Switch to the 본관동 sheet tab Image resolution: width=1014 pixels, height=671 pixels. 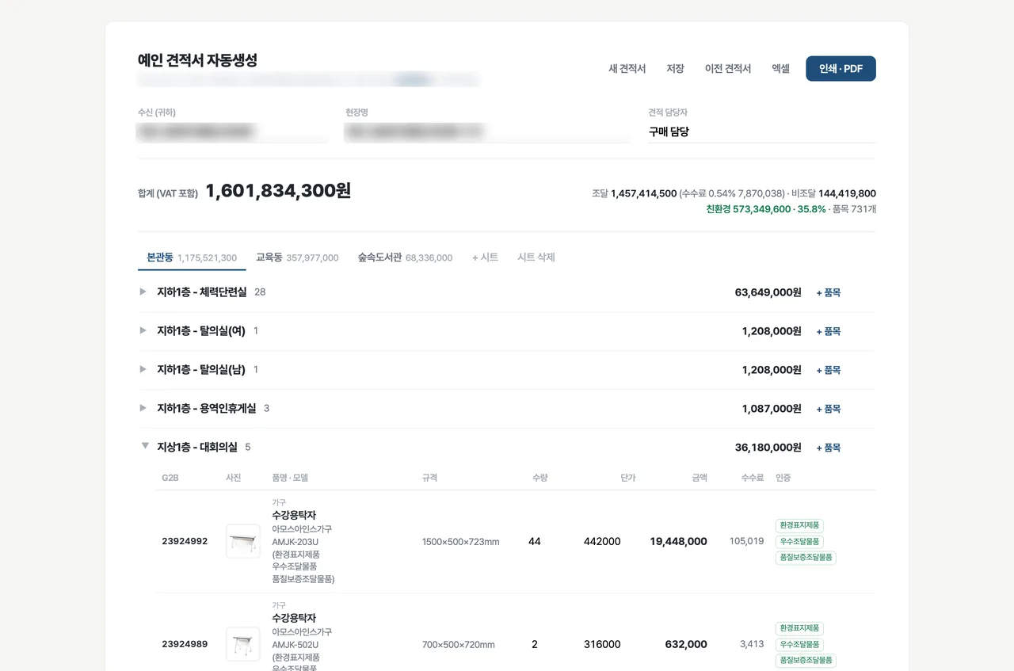(192, 257)
